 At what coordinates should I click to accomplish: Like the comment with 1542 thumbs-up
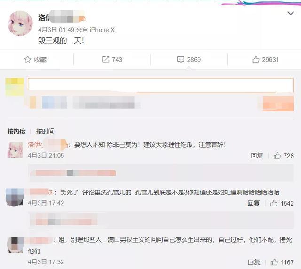point(274,203)
